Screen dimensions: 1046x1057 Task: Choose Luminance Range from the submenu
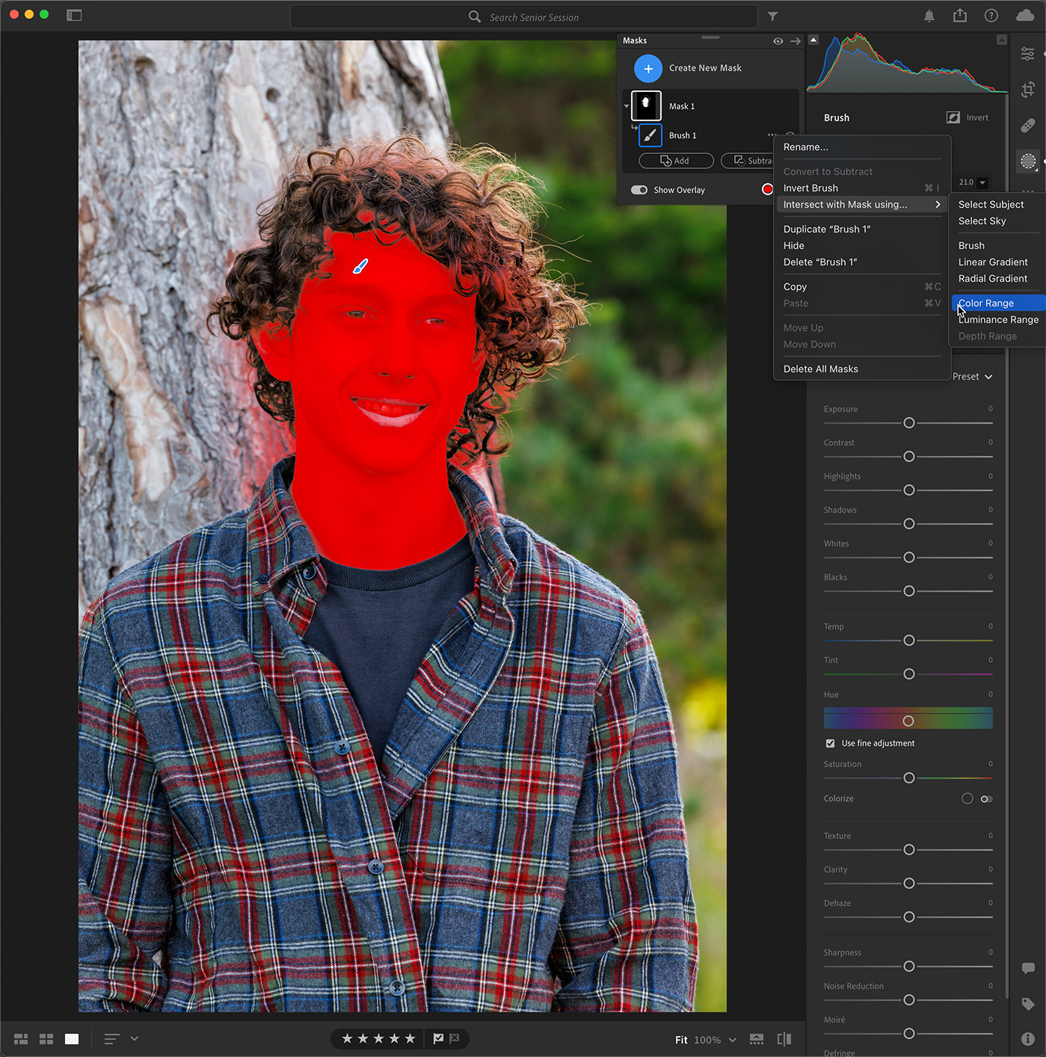point(998,319)
